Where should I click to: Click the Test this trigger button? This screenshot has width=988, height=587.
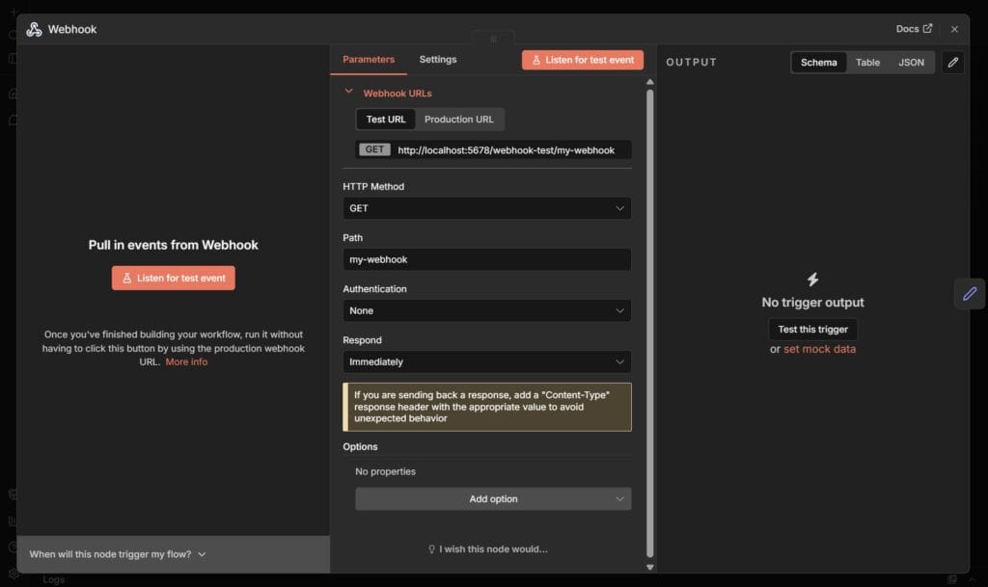pyautogui.click(x=812, y=330)
